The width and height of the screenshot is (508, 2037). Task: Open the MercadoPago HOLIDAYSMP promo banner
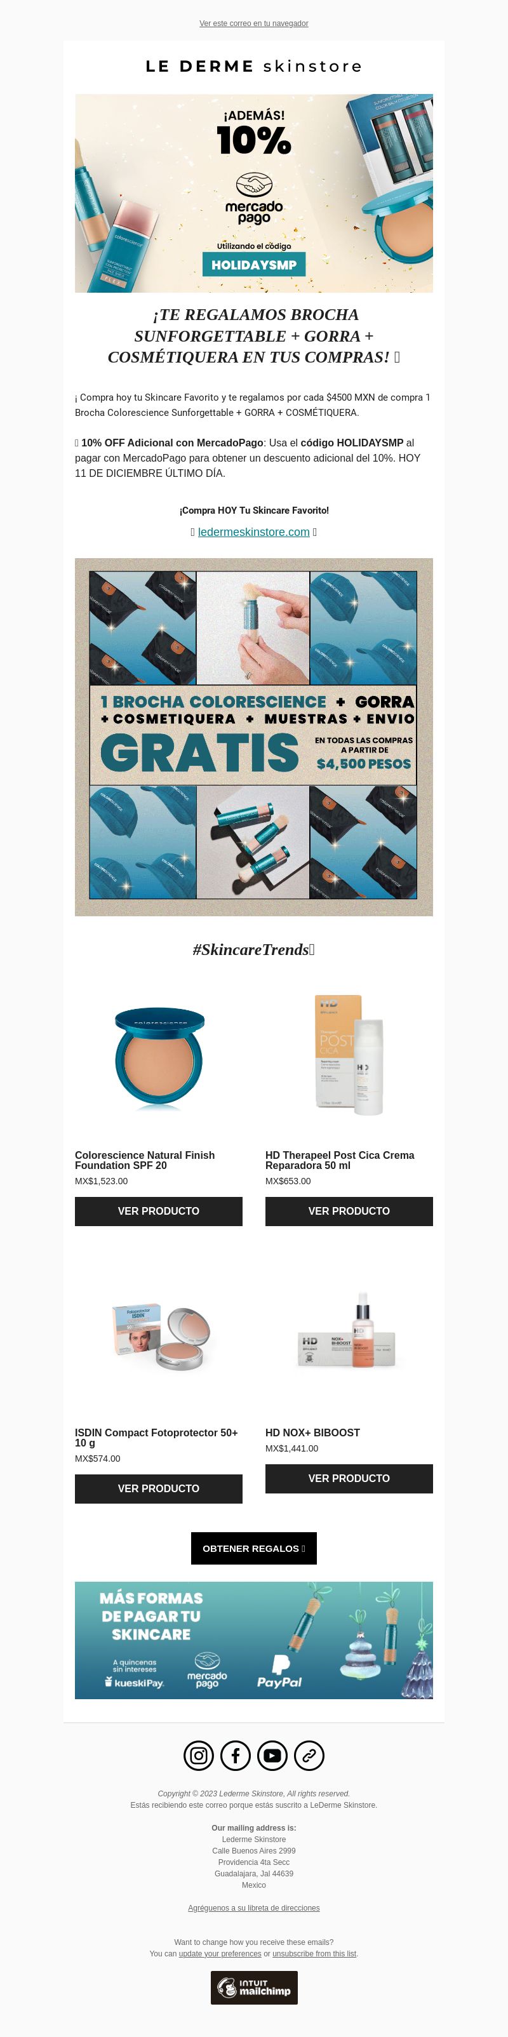tap(254, 193)
